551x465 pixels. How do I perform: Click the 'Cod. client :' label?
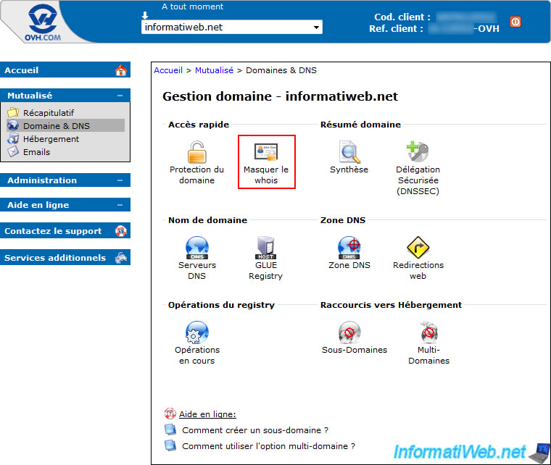coord(402,17)
